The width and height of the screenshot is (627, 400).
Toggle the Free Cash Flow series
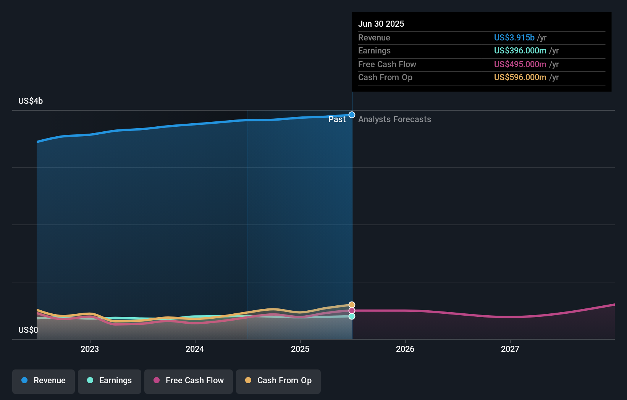click(189, 381)
